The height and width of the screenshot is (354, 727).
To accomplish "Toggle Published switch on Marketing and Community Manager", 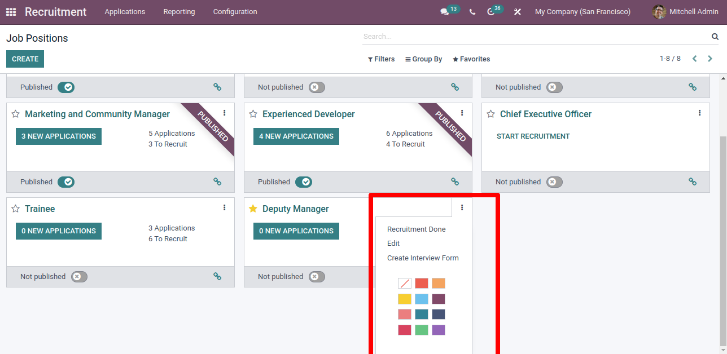I will 66,182.
